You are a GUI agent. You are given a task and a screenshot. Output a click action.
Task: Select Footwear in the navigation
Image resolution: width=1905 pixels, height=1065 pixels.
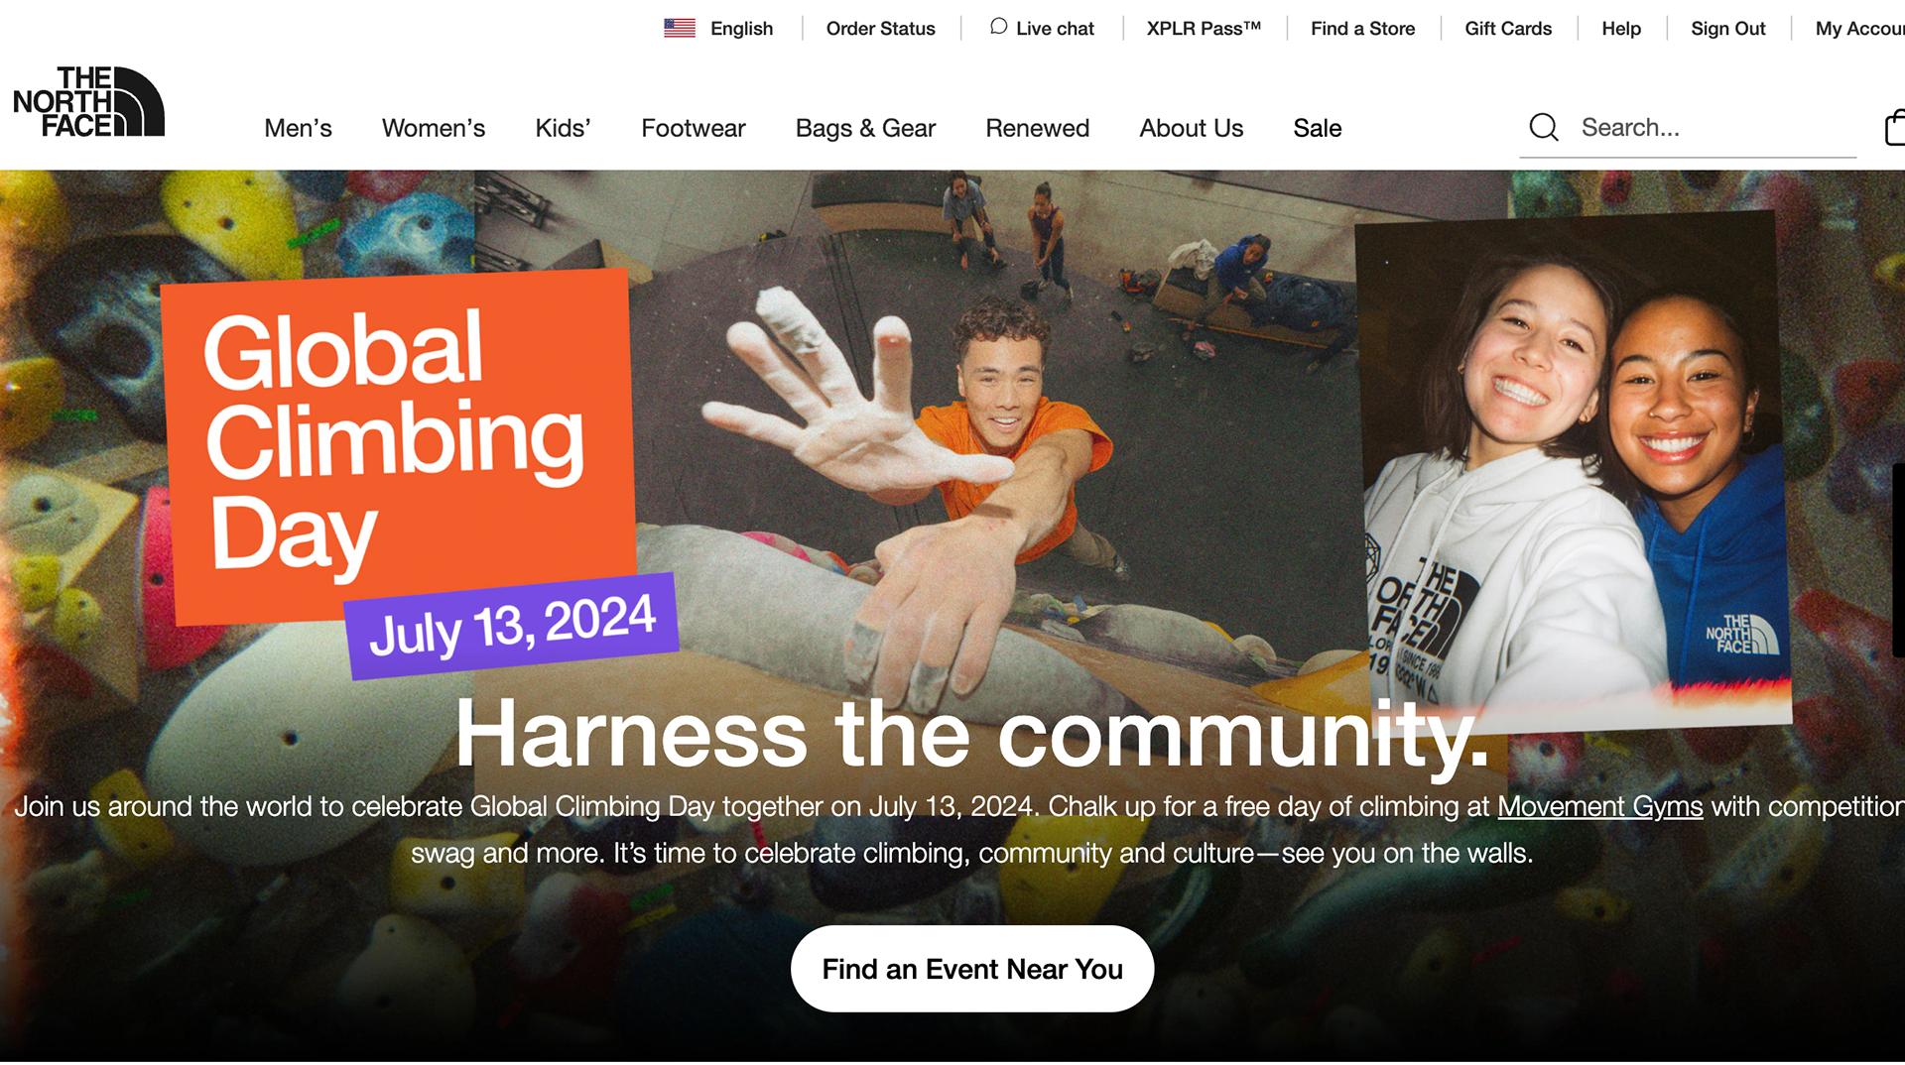coord(693,128)
